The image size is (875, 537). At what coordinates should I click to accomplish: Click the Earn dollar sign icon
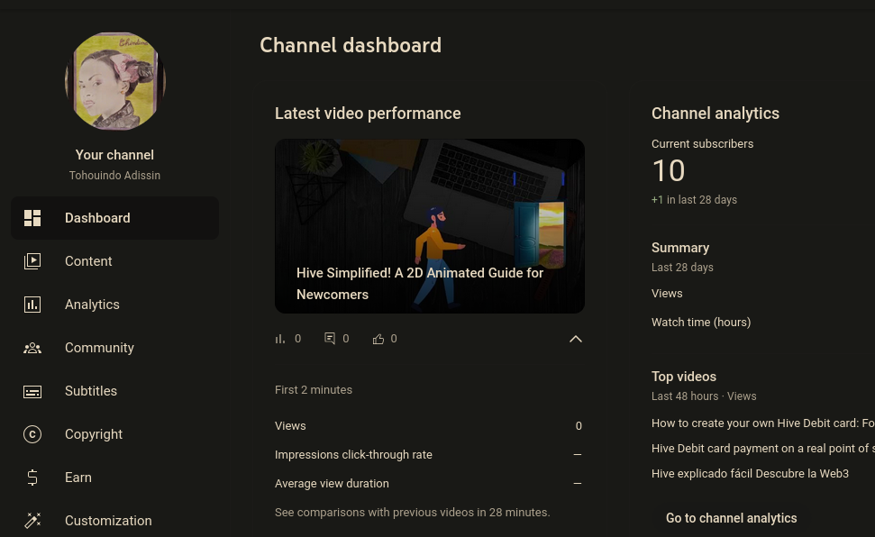(32, 478)
